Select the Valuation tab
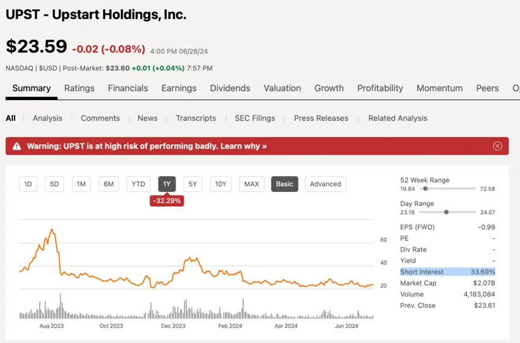520x343 pixels. pos(282,88)
